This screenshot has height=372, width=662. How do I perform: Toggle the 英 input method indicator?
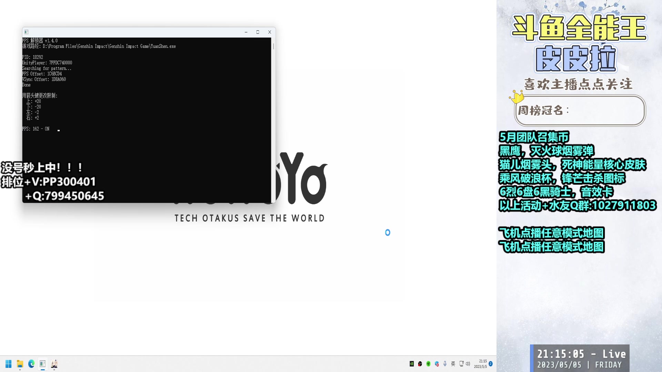(453, 364)
